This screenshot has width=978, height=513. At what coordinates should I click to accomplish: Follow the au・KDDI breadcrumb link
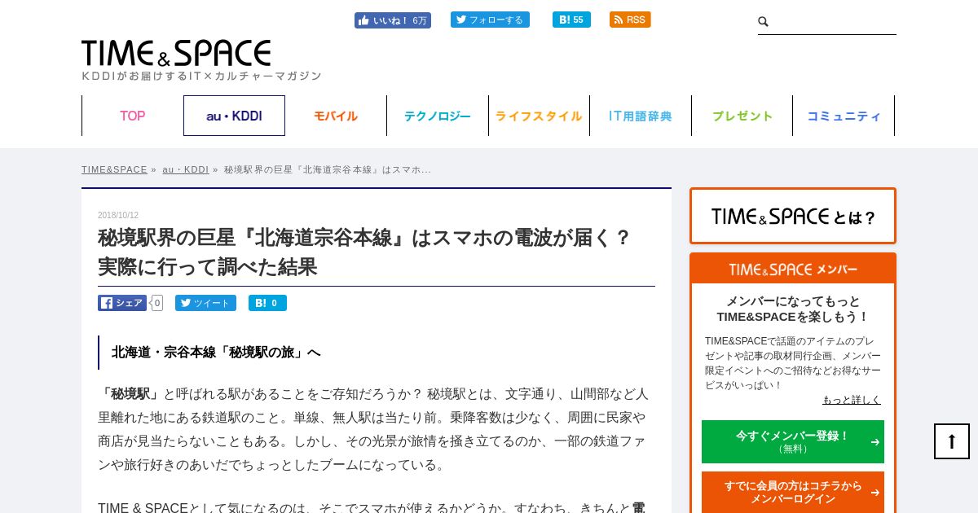(x=186, y=169)
